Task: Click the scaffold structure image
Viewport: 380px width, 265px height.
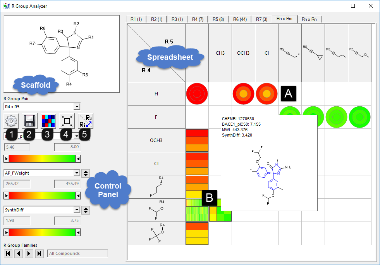Action: [62, 54]
